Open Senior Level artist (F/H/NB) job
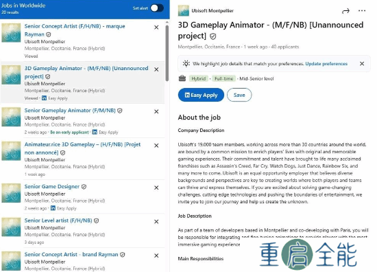The image size is (377, 272). pos(58,220)
